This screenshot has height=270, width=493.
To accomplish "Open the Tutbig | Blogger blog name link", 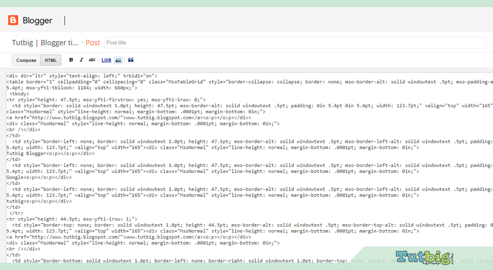I will click(x=45, y=43).
